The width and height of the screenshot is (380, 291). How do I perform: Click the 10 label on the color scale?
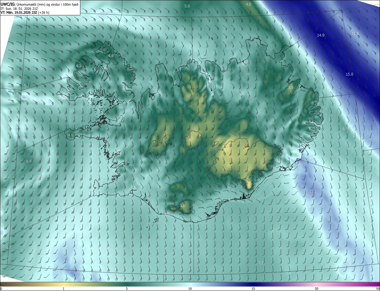coord(190,289)
